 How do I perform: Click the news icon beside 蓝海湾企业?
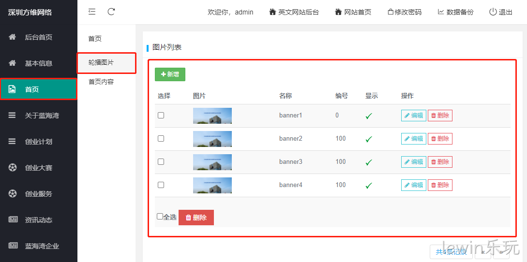click(13, 246)
